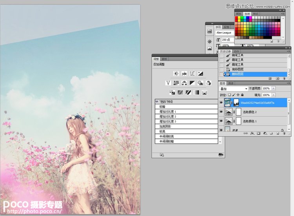Create new document from current history state
Screen dimensions: 294x216
[270, 79]
